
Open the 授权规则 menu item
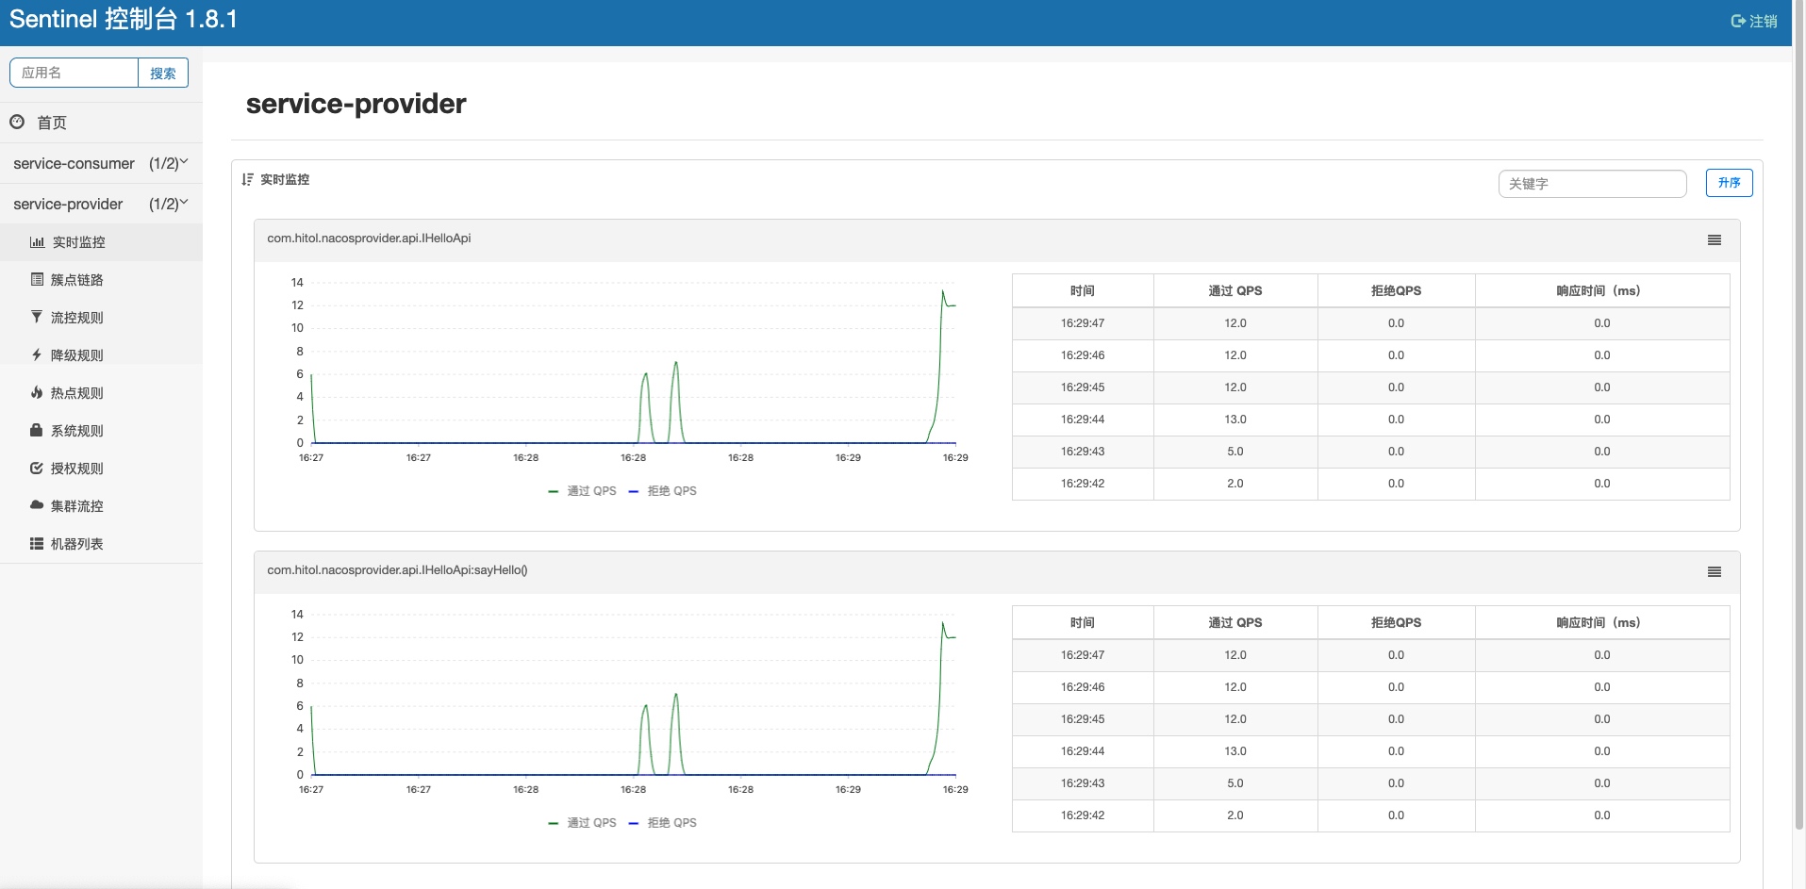(76, 469)
